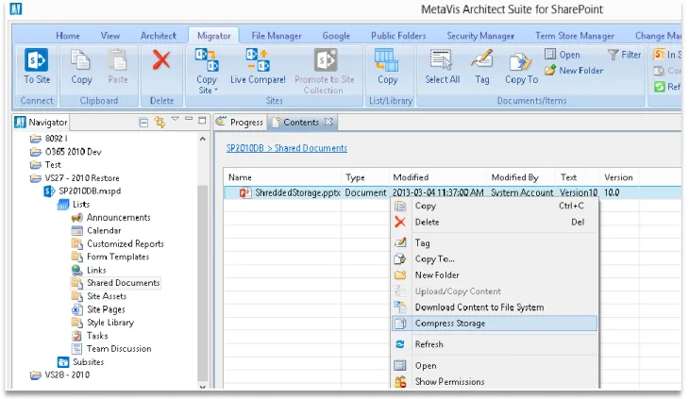Click the Clipboard Copy icon

81,60
